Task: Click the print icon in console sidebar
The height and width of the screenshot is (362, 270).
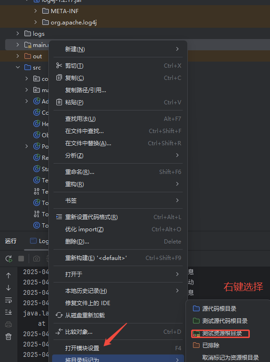Action: [x=8, y=324]
